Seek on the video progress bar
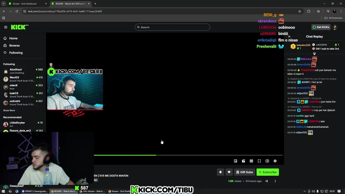 (188, 155)
